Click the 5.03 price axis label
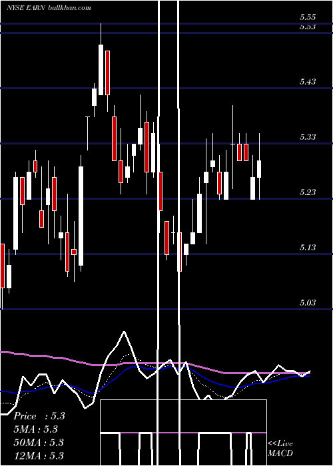The width and height of the screenshot is (333, 466). click(x=308, y=302)
